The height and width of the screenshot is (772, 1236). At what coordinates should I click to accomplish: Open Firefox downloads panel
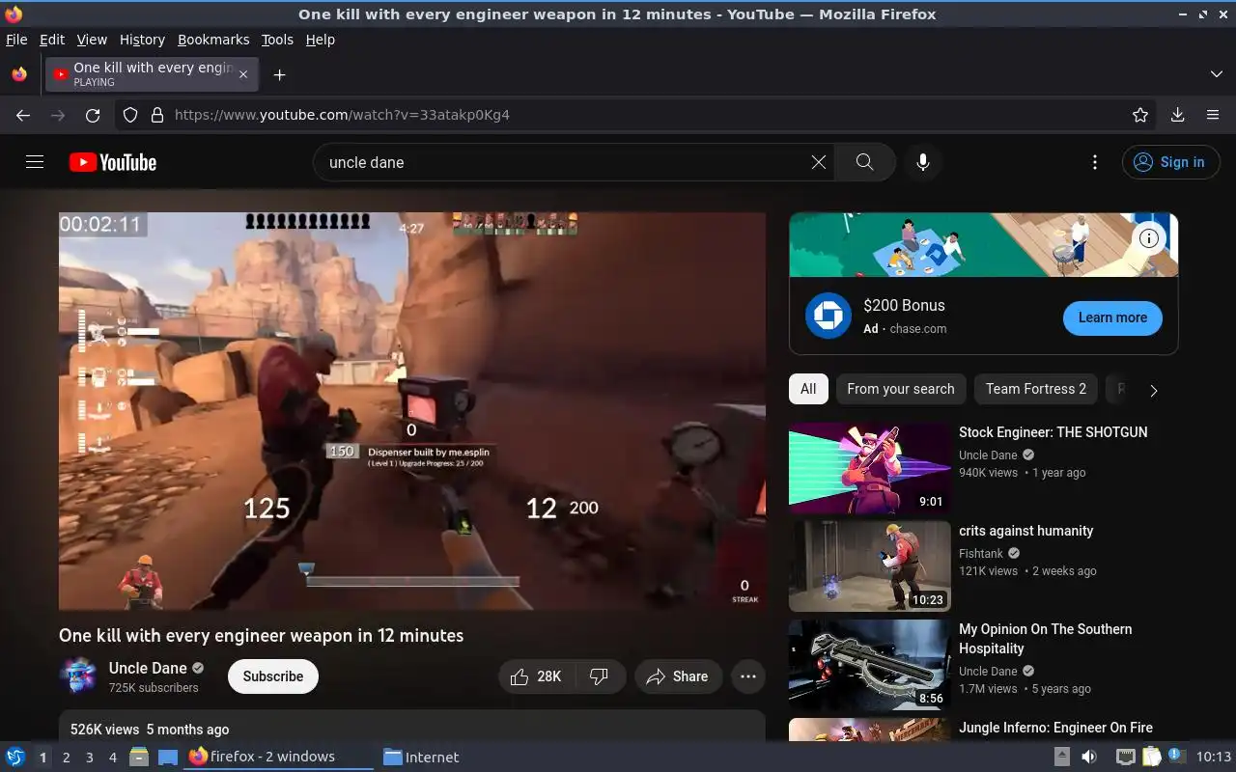tap(1177, 115)
